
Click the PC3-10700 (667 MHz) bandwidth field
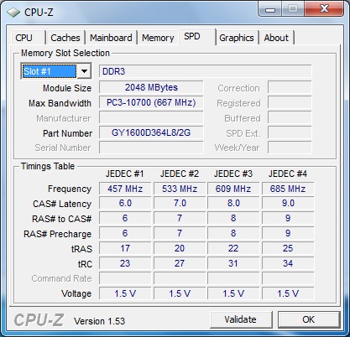pyautogui.click(x=151, y=102)
